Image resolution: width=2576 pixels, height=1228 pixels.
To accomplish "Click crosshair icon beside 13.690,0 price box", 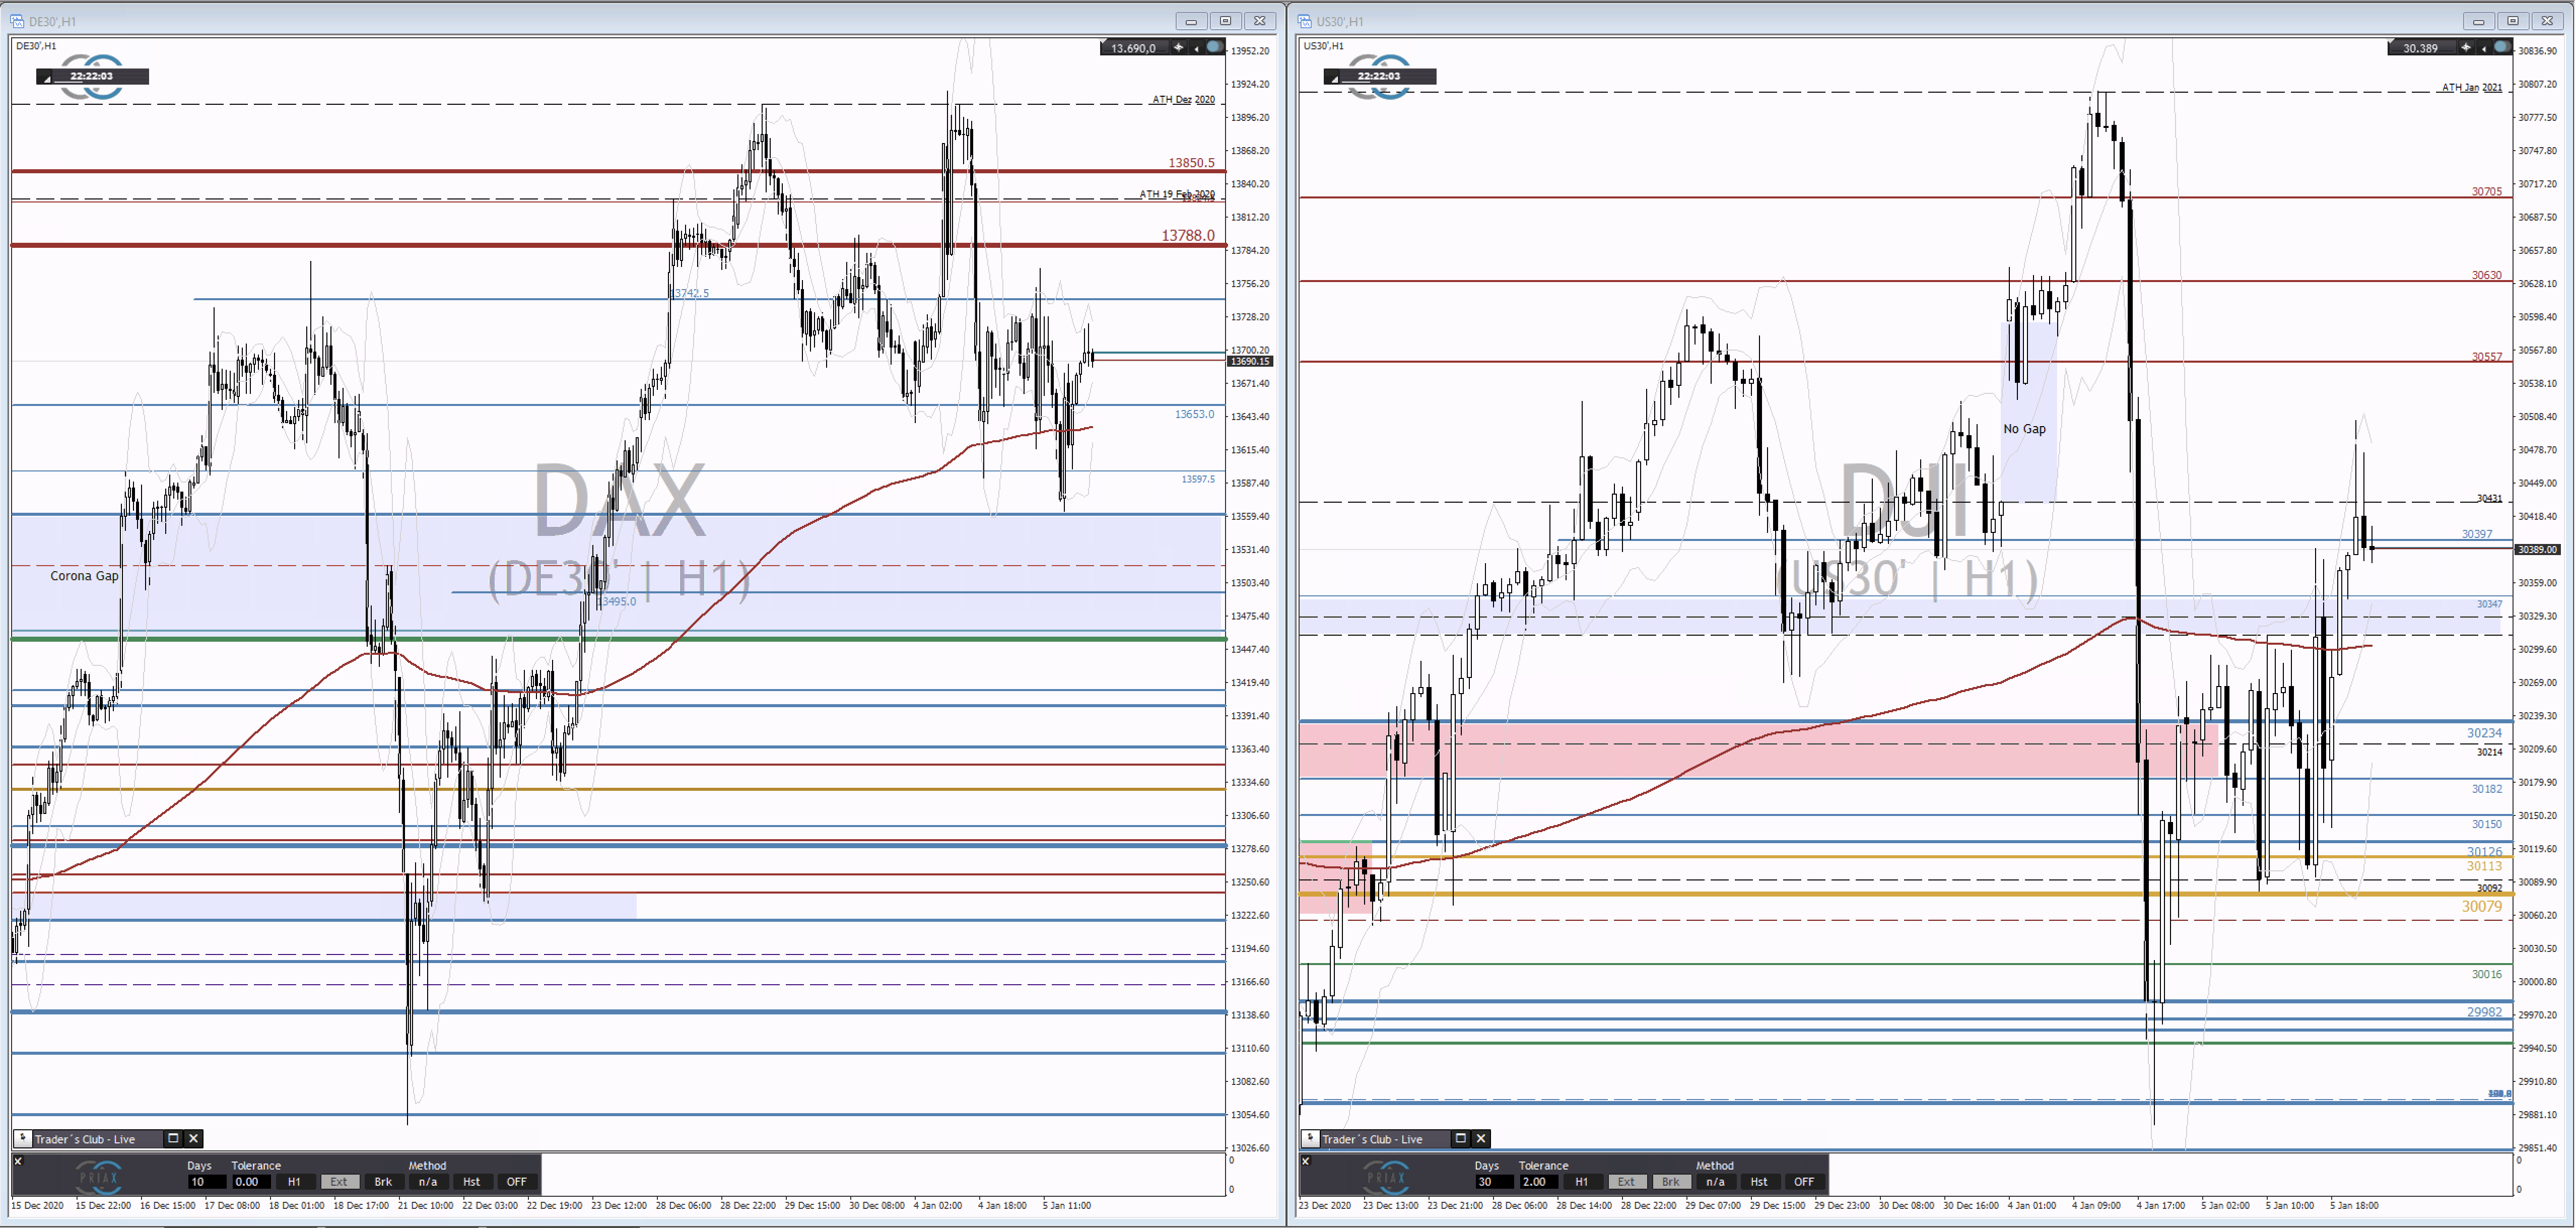I will 1178,47.
